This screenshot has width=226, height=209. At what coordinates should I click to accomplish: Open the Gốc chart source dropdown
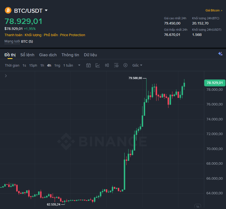[137, 65]
